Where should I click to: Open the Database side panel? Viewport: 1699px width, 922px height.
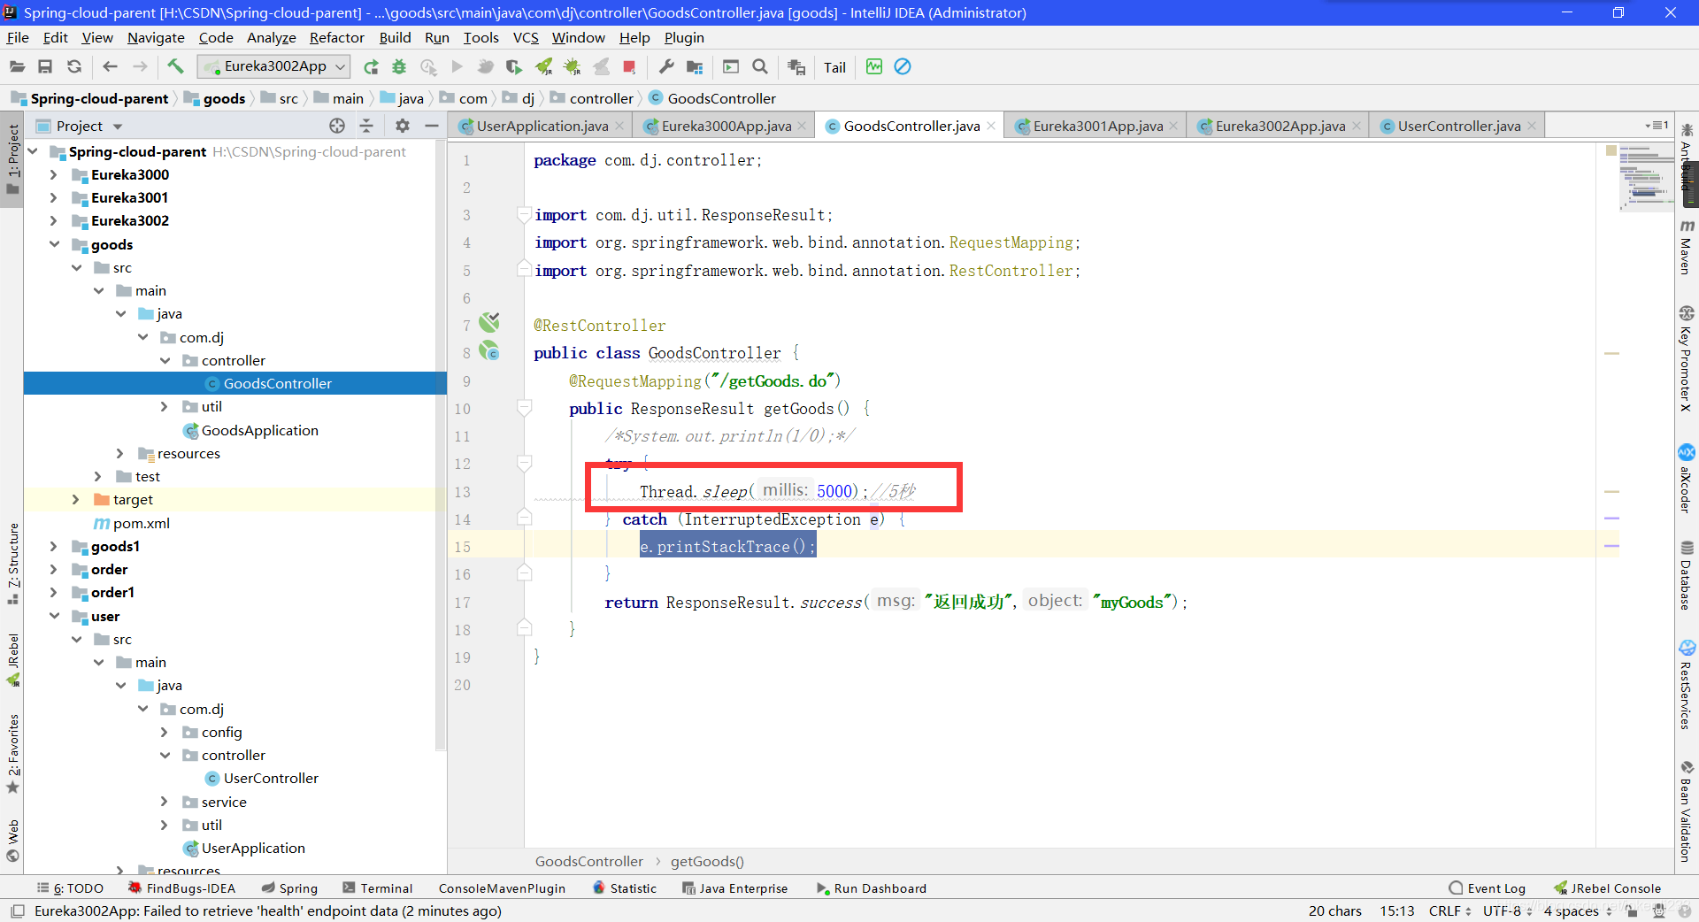pyautogui.click(x=1687, y=577)
